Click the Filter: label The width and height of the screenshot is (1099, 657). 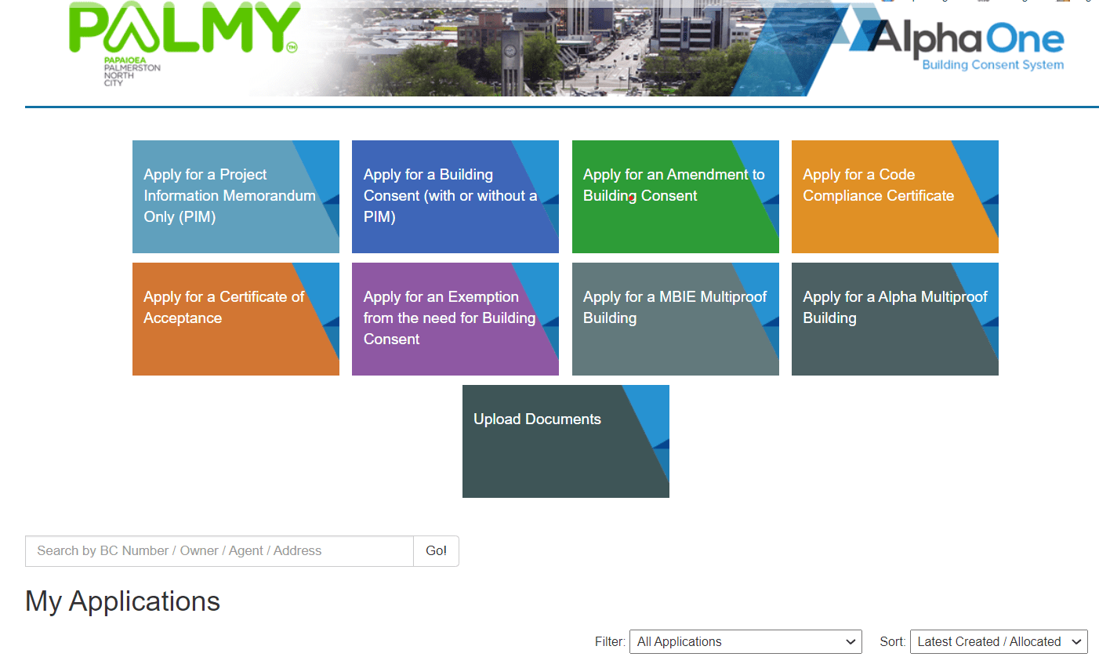(610, 641)
